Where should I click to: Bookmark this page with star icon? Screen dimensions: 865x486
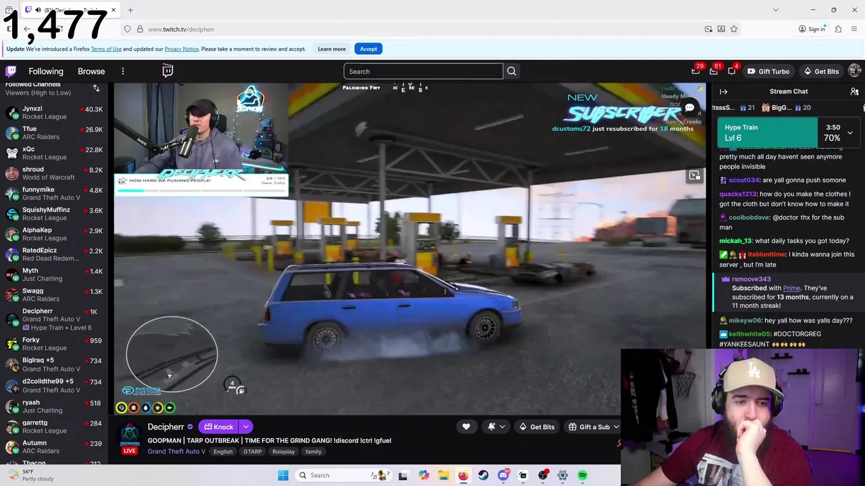[734, 29]
